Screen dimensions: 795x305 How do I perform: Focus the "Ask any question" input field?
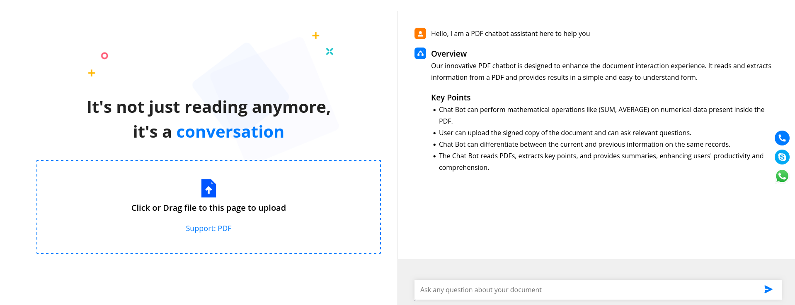[x=539, y=289]
